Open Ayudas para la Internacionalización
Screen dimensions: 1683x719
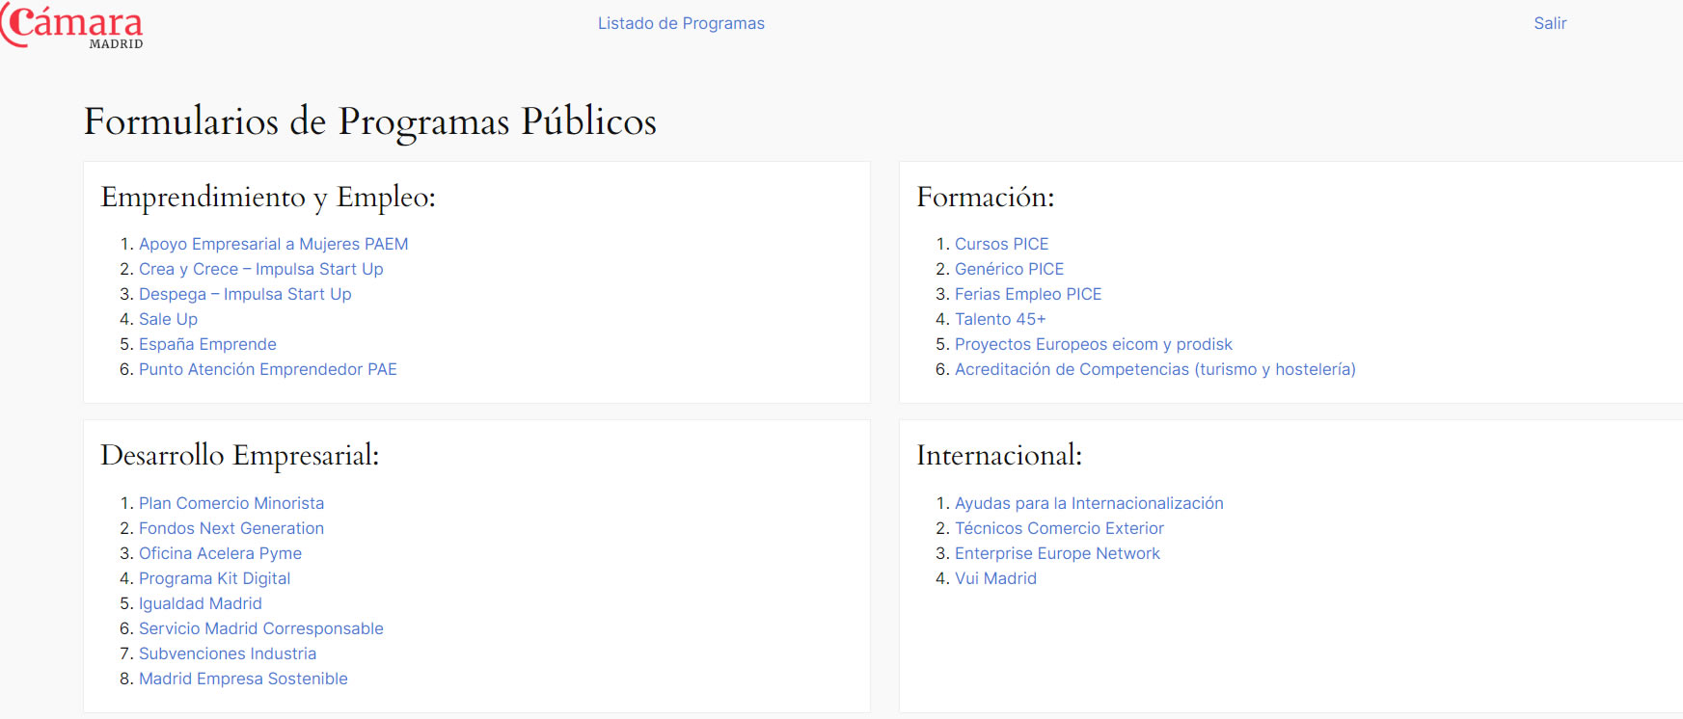pyautogui.click(x=1089, y=503)
